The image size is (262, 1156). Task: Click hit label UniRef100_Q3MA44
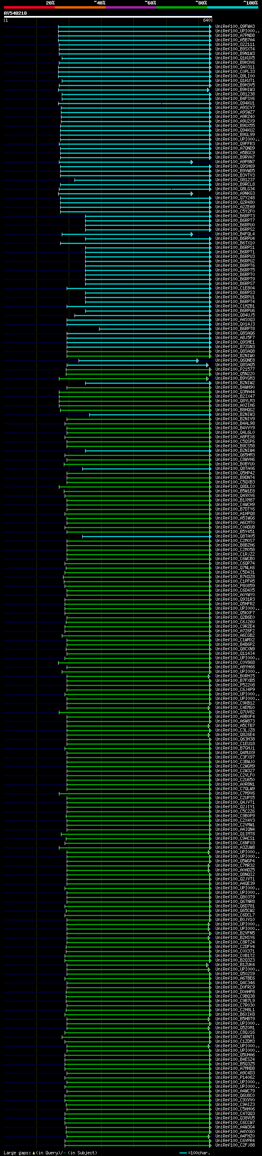pyautogui.click(x=235, y=392)
